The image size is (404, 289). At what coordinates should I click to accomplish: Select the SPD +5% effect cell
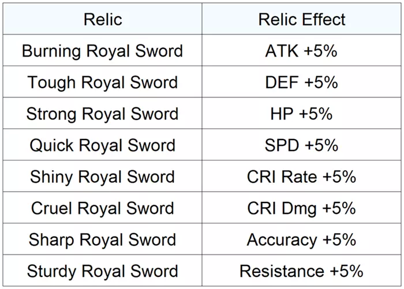(x=301, y=145)
